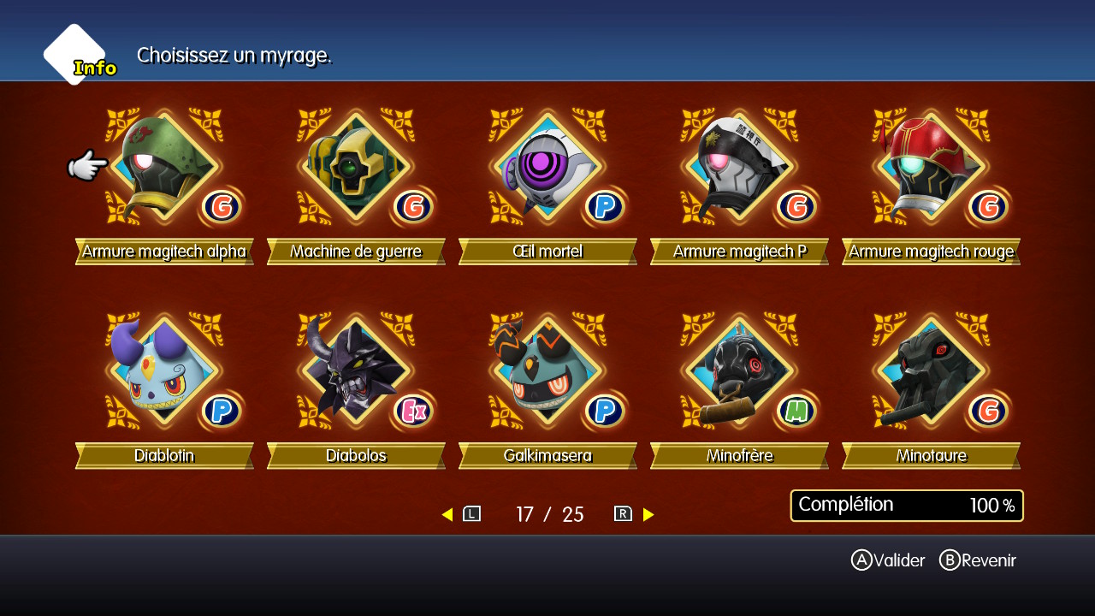Click the L shoulder button indicator
The width and height of the screenshot is (1095, 616).
point(471,514)
